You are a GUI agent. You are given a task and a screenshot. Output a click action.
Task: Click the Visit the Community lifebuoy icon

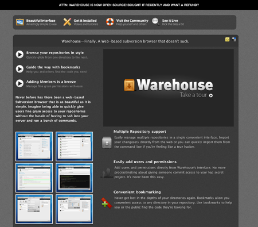click(x=110, y=22)
